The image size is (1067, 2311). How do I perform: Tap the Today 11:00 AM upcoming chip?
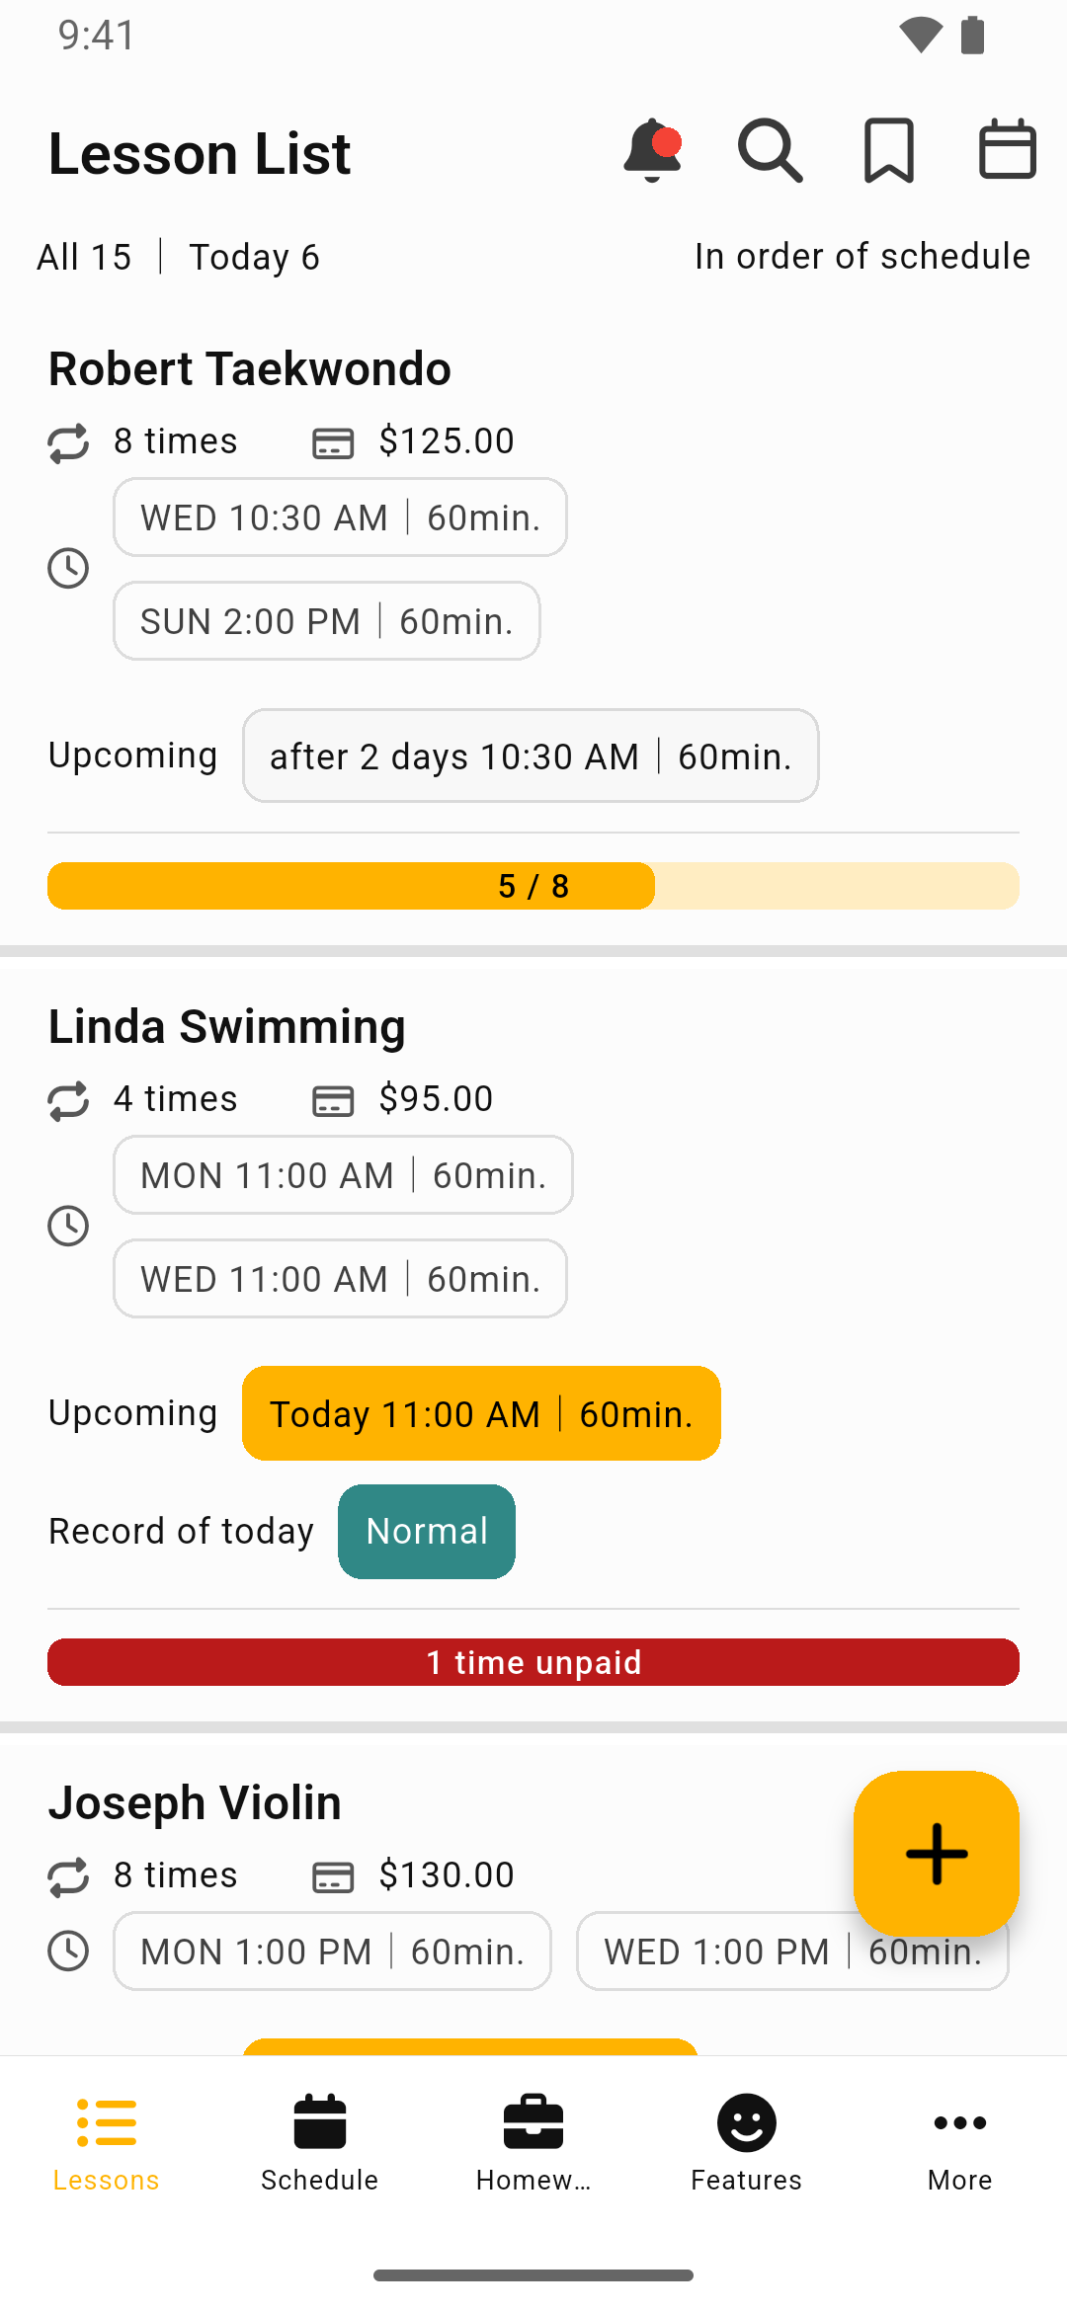click(481, 1413)
